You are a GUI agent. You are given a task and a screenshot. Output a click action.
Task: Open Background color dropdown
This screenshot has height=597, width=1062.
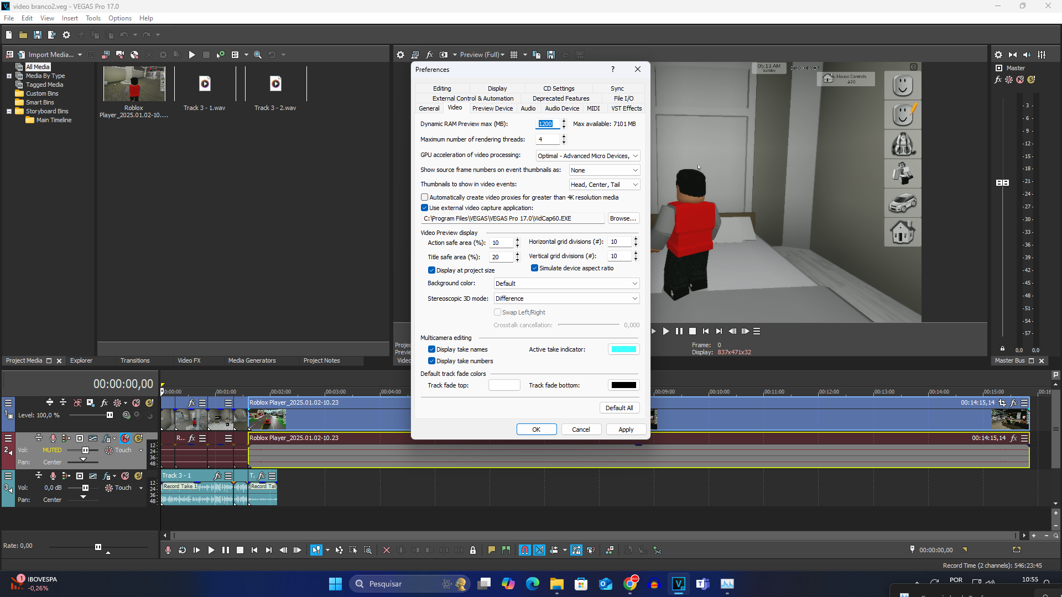(x=566, y=284)
